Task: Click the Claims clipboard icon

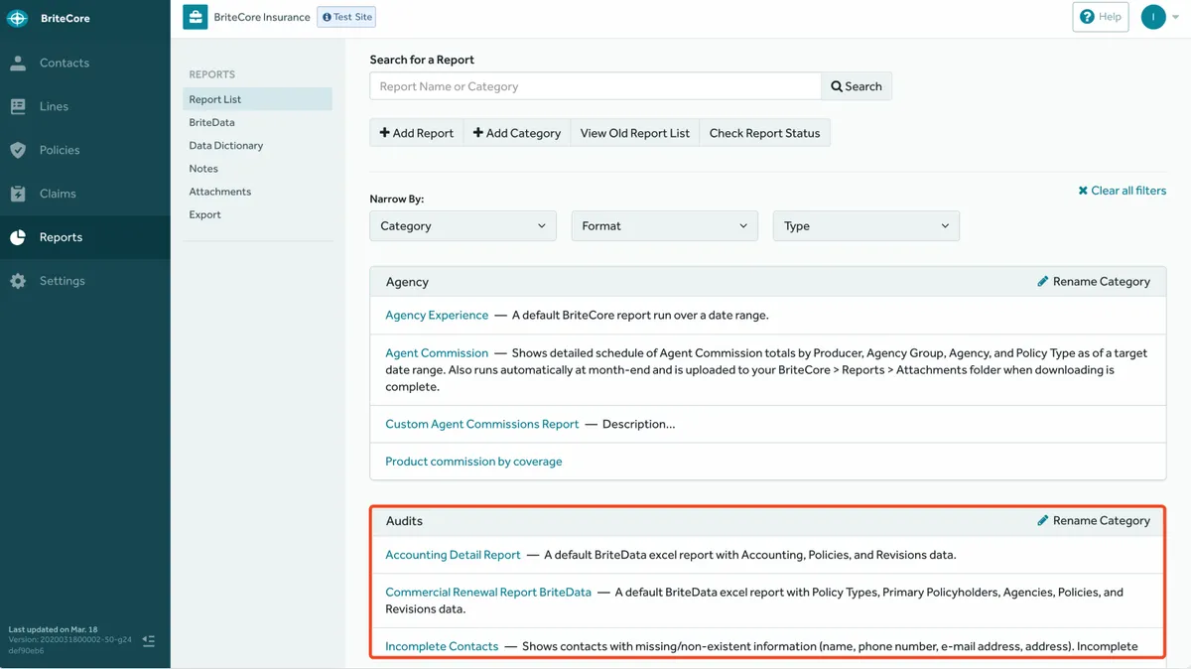Action: pos(18,194)
